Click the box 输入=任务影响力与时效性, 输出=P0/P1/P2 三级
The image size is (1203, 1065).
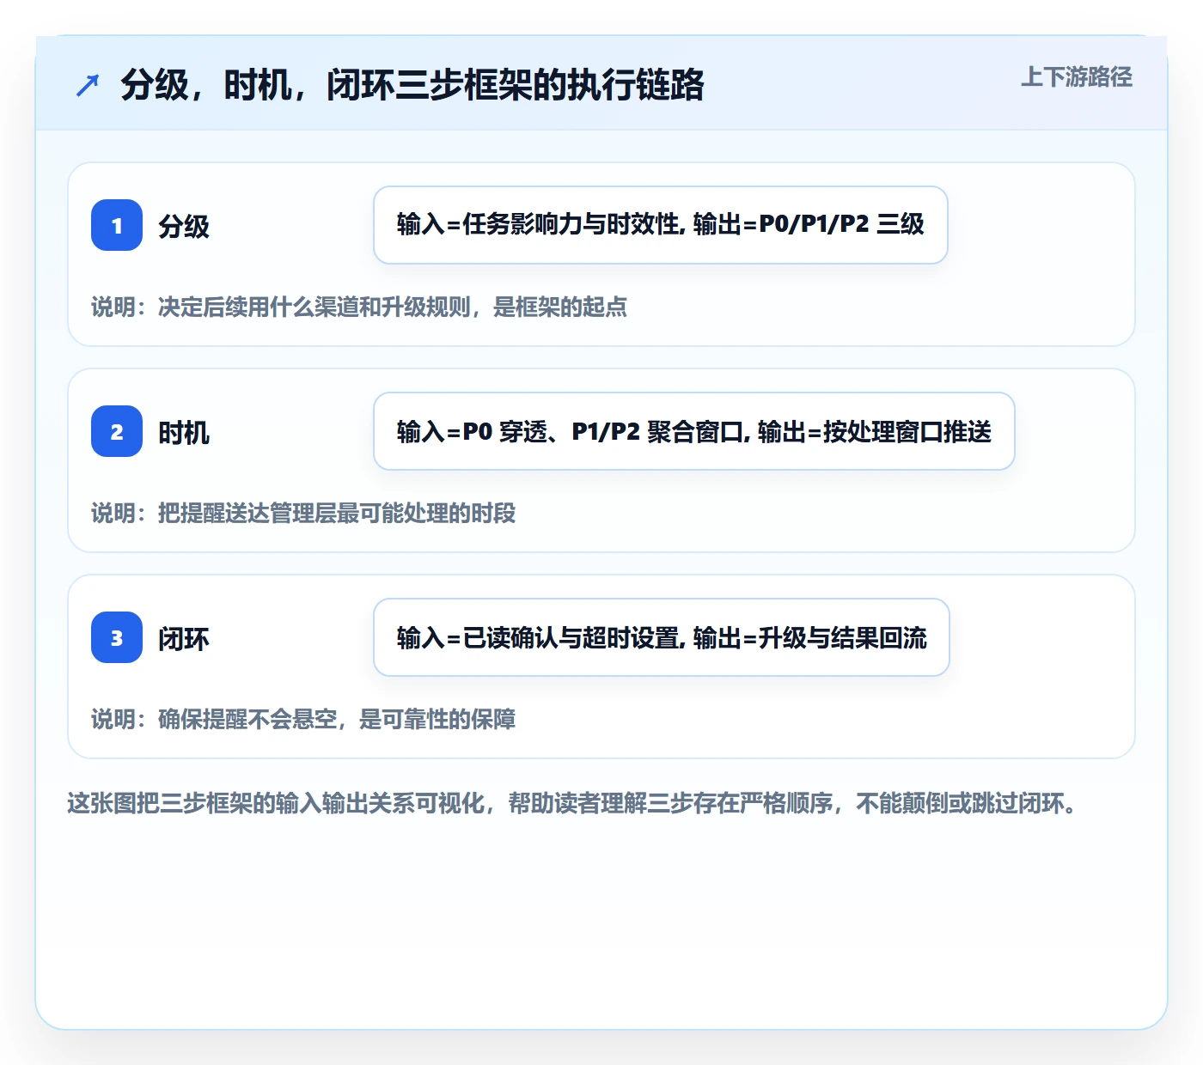(661, 225)
